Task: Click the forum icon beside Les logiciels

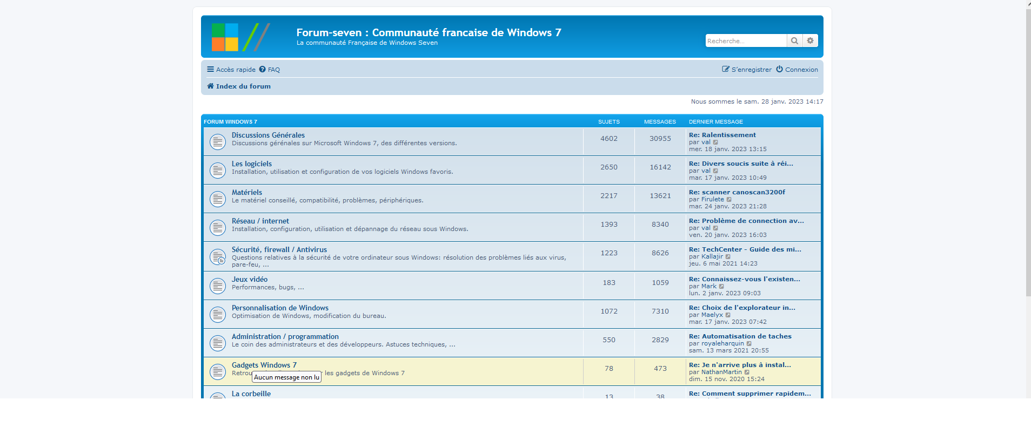Action: [218, 171]
